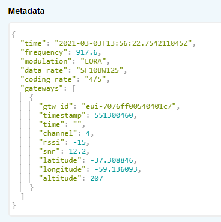Click the latitude value -37.308846
Screen dimensions: 221x222
tap(112, 160)
